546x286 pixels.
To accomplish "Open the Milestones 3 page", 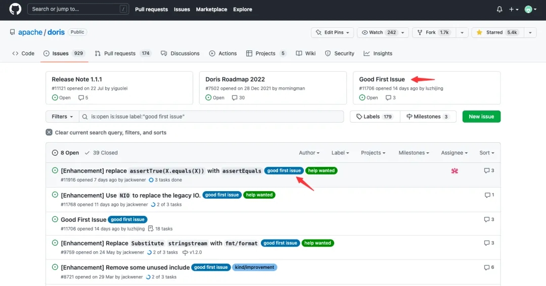I will [x=428, y=117].
